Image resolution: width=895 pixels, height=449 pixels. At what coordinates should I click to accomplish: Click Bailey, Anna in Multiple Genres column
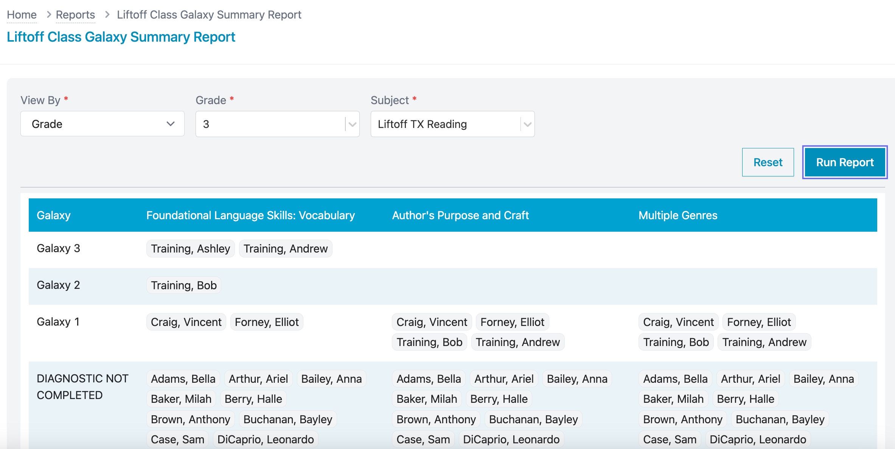(x=824, y=379)
